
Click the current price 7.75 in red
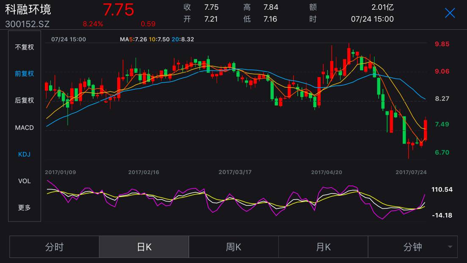118,9
